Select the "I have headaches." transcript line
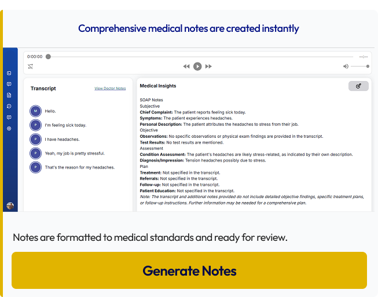Viewport: 378px width, 297px height. point(62,139)
